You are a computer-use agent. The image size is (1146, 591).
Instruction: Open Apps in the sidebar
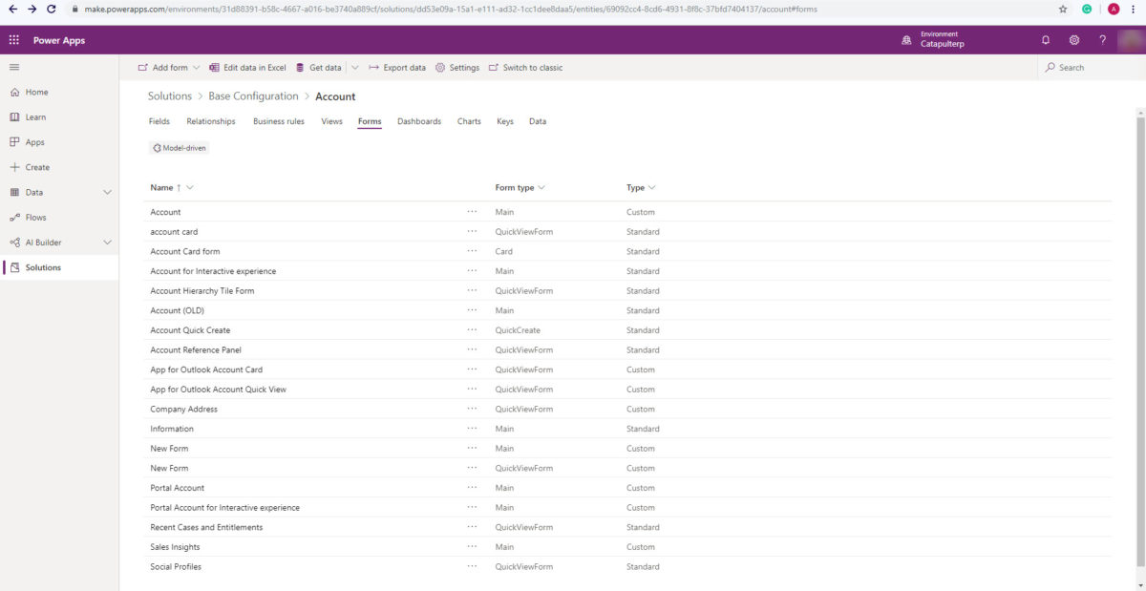(x=34, y=142)
